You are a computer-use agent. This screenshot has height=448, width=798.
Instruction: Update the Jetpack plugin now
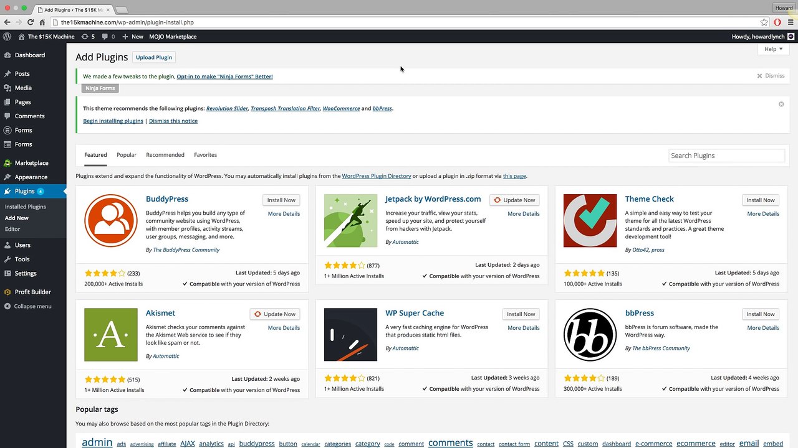click(x=514, y=200)
